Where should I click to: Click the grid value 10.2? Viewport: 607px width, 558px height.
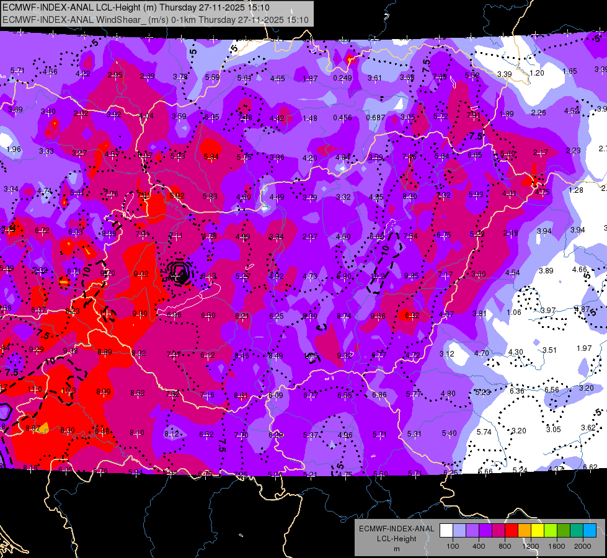click(x=378, y=276)
